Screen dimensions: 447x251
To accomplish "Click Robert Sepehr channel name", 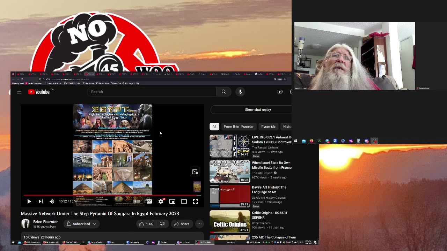I will coord(261,223).
